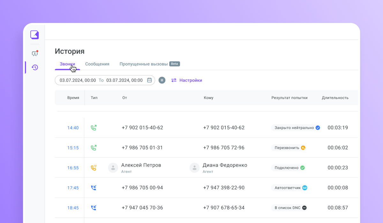This screenshot has height=223, width=383.
Task: Click recipient +7 907 678-65-34
Action: [224, 208]
